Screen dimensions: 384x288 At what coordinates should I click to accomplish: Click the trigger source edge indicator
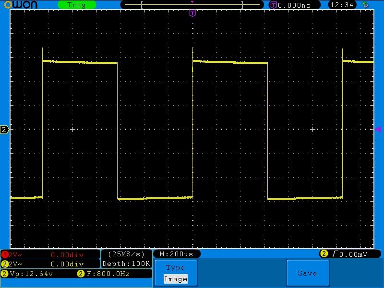(324, 254)
